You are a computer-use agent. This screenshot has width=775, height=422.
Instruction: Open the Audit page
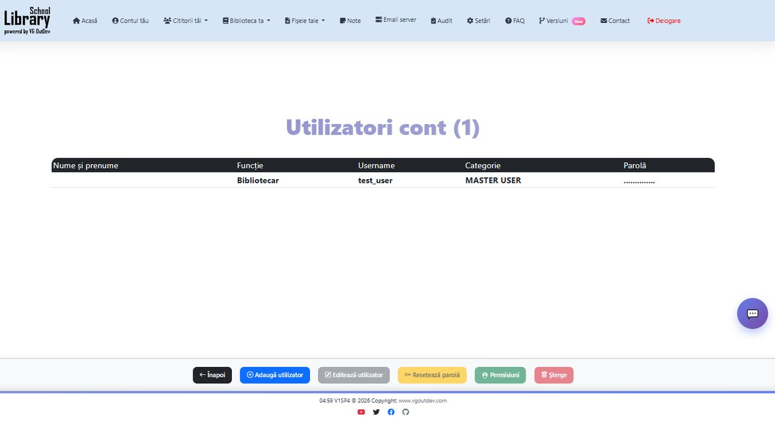(441, 21)
